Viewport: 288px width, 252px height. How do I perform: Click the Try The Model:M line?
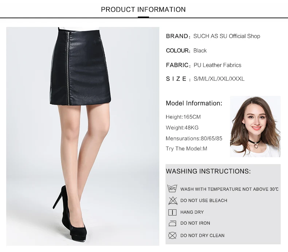tap(186, 148)
